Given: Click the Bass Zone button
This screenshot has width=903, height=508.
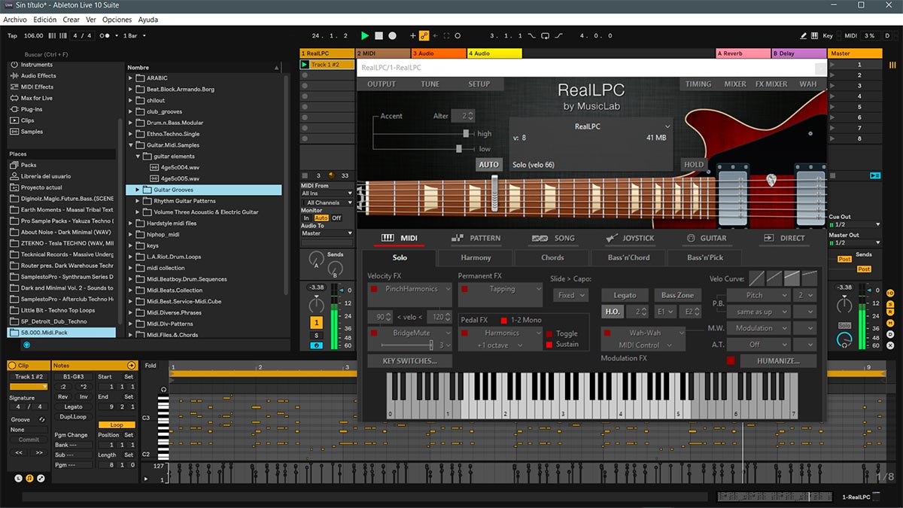Looking at the screenshot, I should click(677, 295).
